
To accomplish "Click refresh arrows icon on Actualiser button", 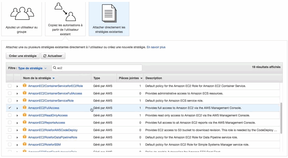I will pos(45,56).
